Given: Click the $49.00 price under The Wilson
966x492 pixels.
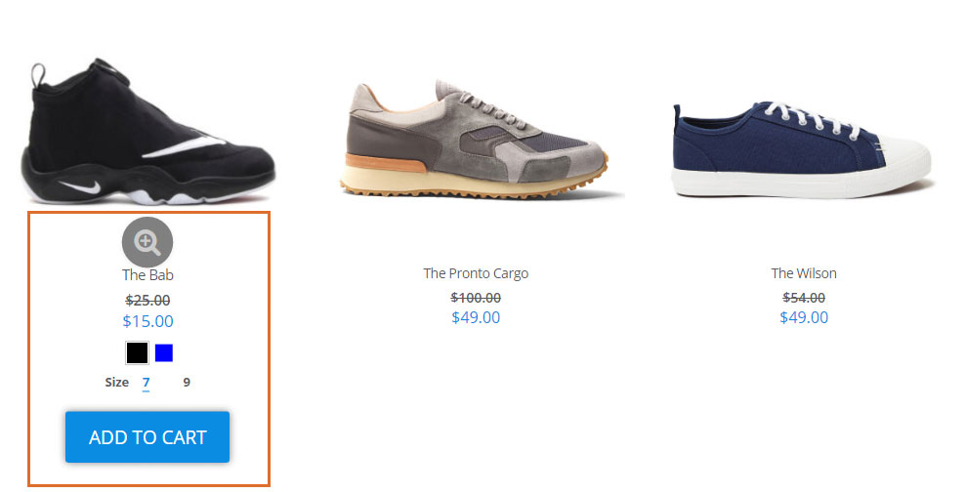Looking at the screenshot, I should coord(804,317).
